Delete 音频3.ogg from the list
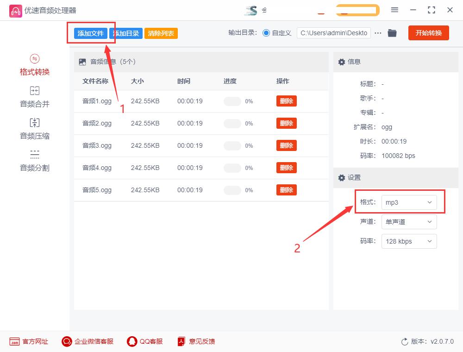The width and height of the screenshot is (463, 352). (x=286, y=145)
